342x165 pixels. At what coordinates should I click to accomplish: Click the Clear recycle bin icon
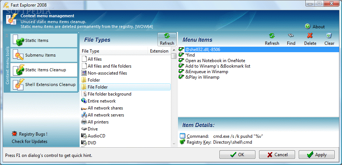[x=329, y=35]
